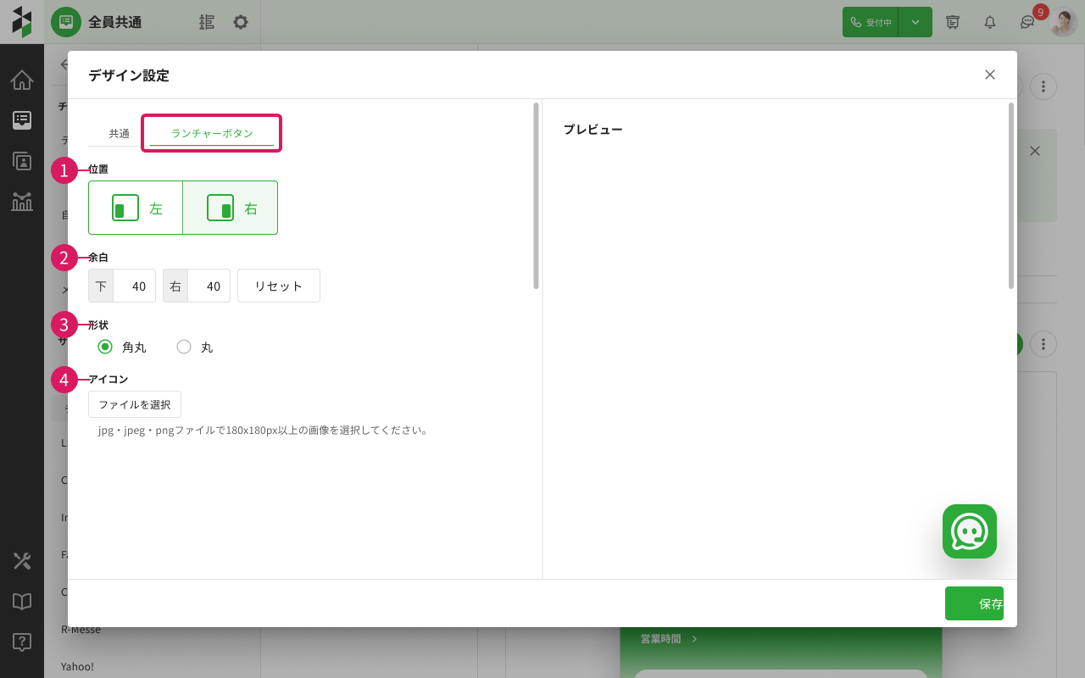
Task: Open the tools wrench sidebar icon
Action: click(22, 561)
